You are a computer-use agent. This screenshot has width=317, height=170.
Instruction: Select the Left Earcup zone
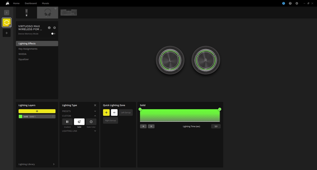pos(126,112)
